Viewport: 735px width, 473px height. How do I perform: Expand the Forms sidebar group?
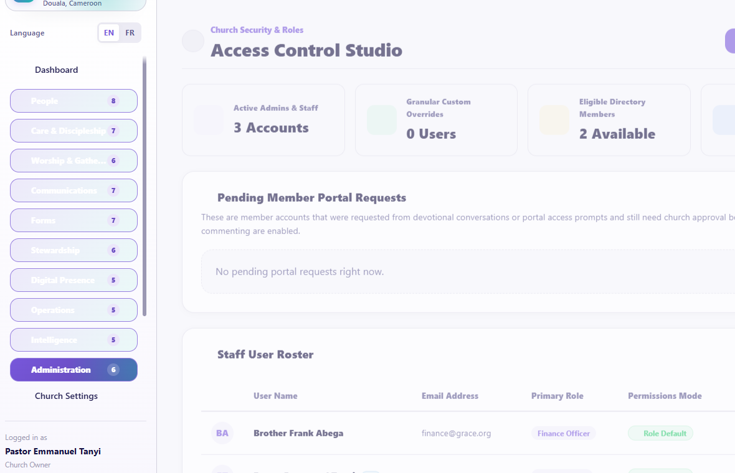coord(73,220)
